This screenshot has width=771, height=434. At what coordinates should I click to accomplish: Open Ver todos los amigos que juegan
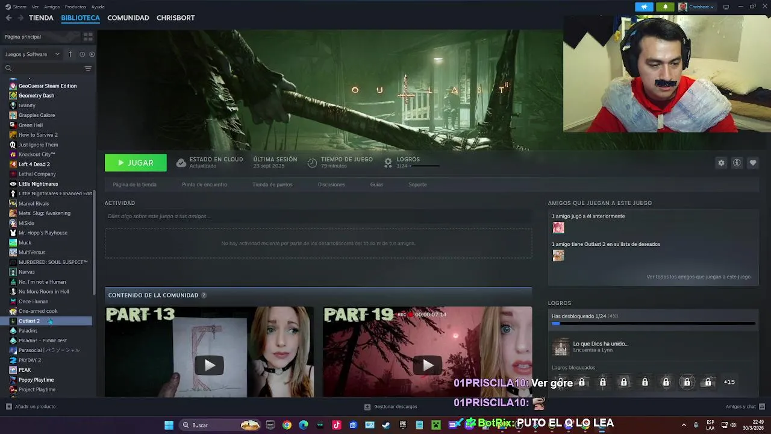pyautogui.click(x=698, y=277)
